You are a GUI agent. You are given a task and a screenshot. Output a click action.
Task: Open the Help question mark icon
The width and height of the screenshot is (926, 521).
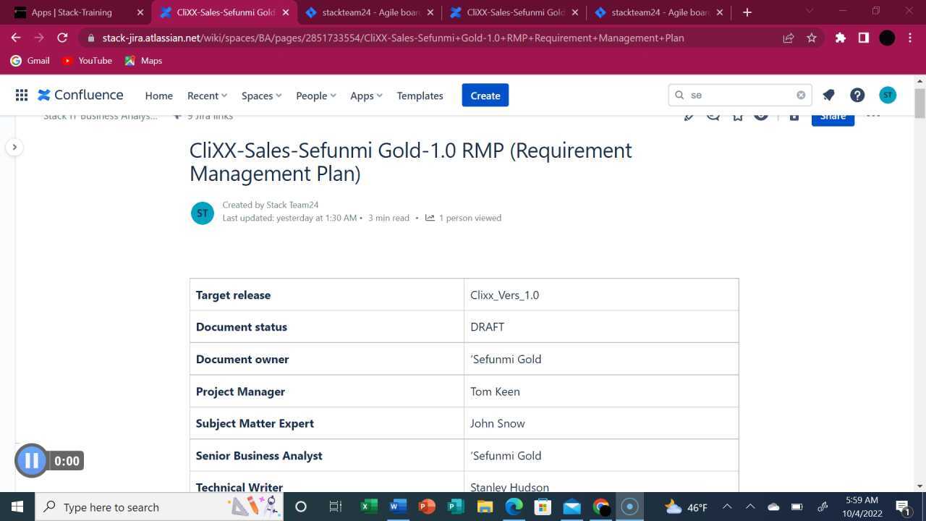857,95
